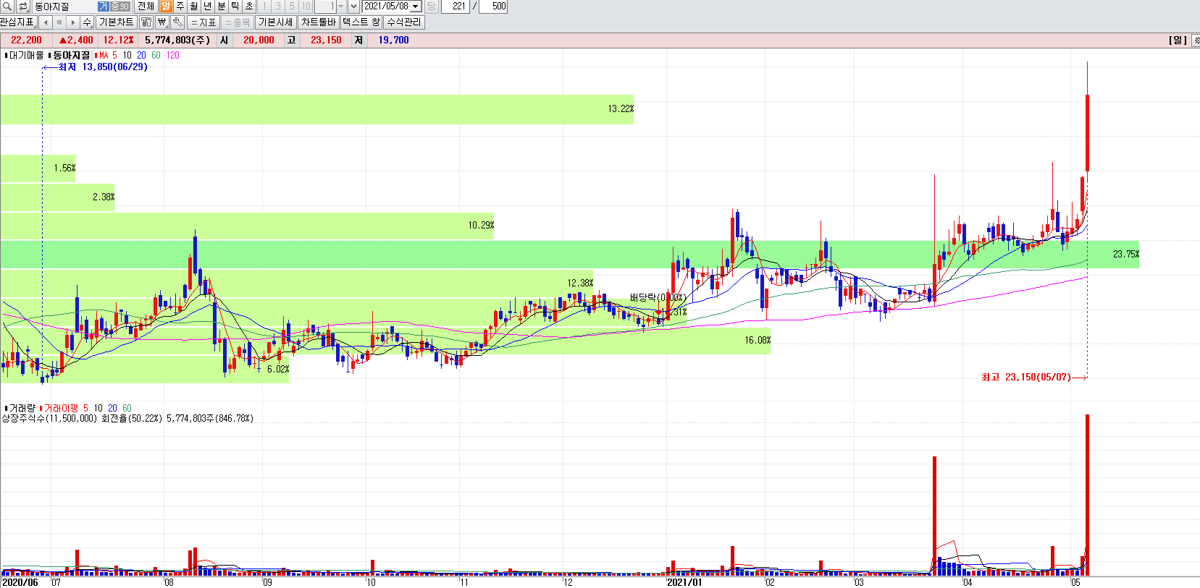Click MA 20 blue legend label
1200x588 pixels.
coord(141,56)
